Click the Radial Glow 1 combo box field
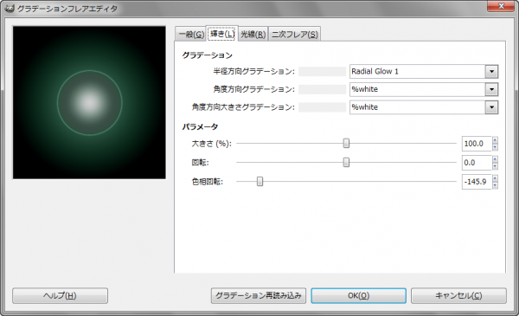This screenshot has width=519, height=316. click(x=418, y=72)
